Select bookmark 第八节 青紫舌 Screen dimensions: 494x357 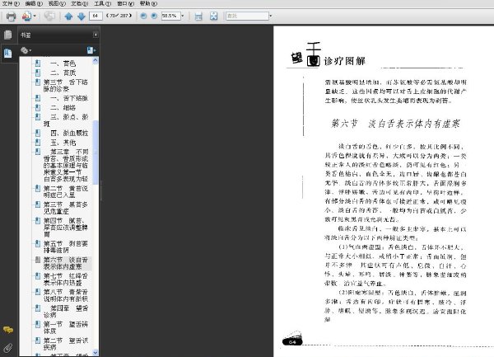pyautogui.click(x=66, y=295)
